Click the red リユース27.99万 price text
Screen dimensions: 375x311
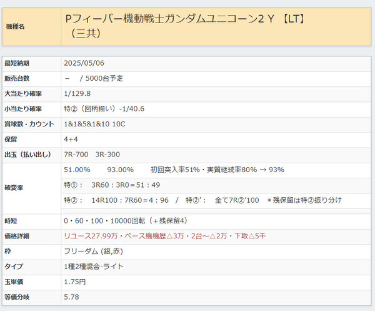[x=91, y=236]
